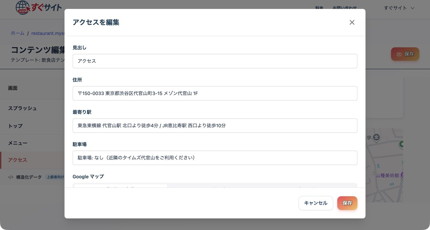Click the すぐサイト globe logo
Viewport: 430px width, 230px height.
[x=23, y=7]
